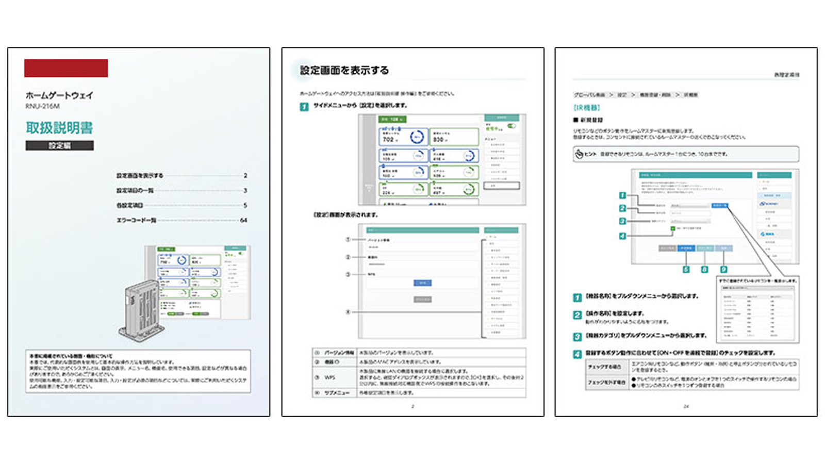Open table of contents entry 設定画面を表示する
825x464 pixels.
pyautogui.click(x=140, y=176)
